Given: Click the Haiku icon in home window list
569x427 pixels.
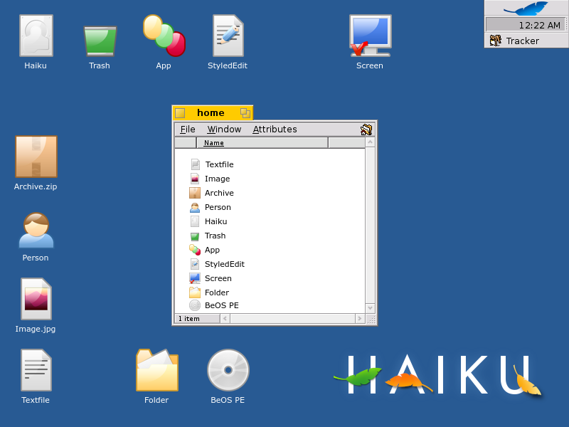Looking at the screenshot, I should [x=195, y=221].
